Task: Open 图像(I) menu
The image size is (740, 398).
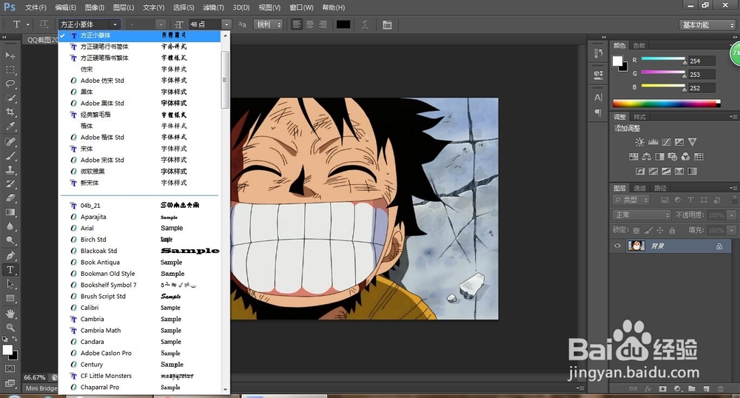Action: click(x=95, y=7)
